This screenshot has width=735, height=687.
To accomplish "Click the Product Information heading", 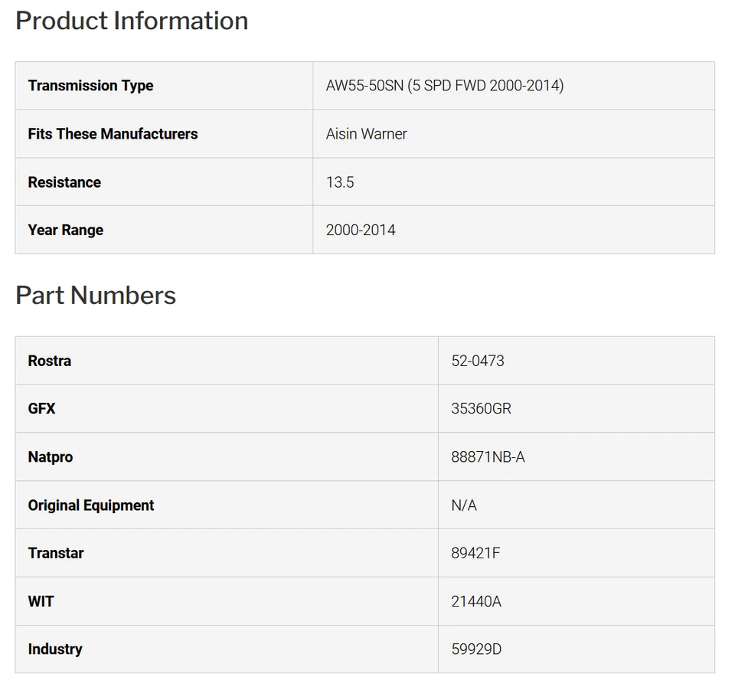I will tap(132, 21).
